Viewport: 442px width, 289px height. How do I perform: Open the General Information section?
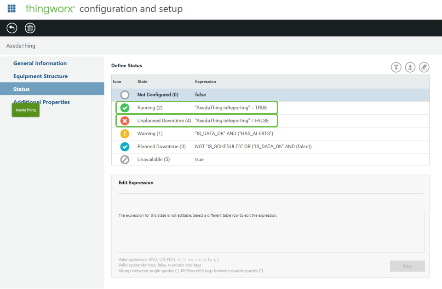[40, 63]
